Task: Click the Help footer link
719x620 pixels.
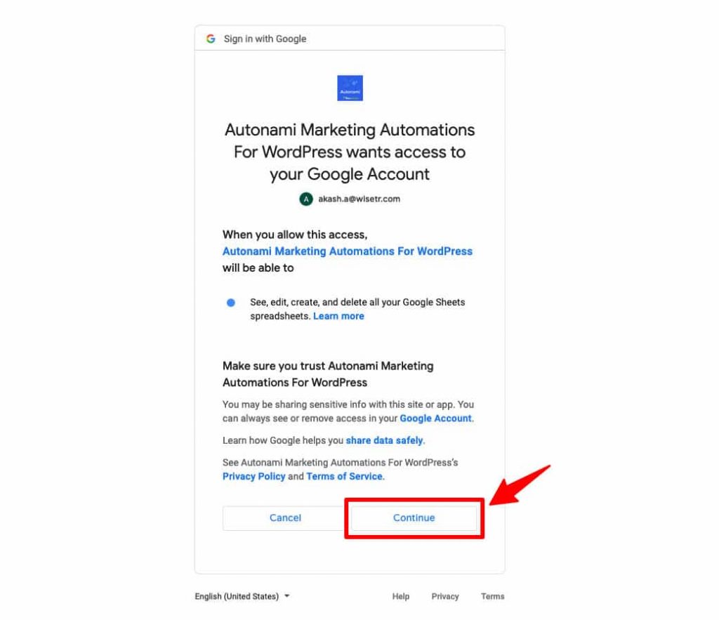Action: click(x=401, y=596)
